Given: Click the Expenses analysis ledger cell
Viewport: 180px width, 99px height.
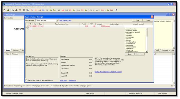Looking at the screenshot, I should [114, 26].
